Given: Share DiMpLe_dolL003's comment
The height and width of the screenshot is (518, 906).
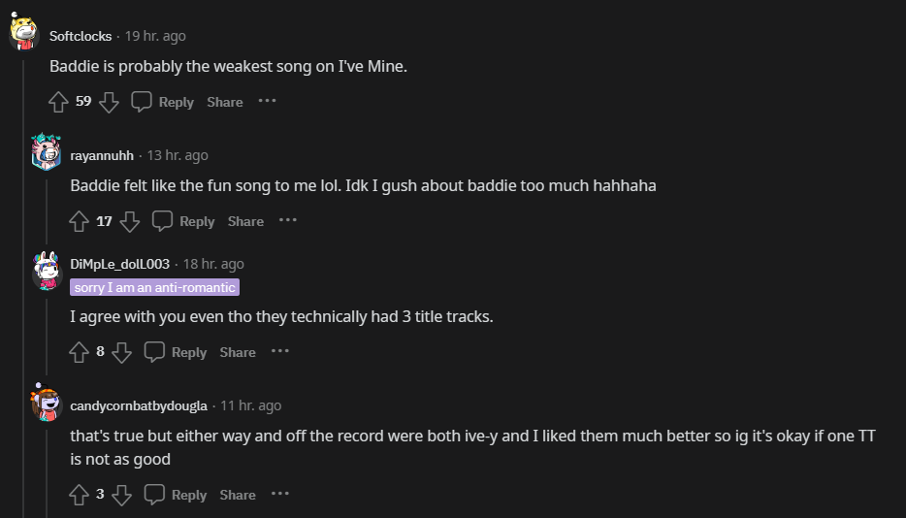Looking at the screenshot, I should [237, 352].
